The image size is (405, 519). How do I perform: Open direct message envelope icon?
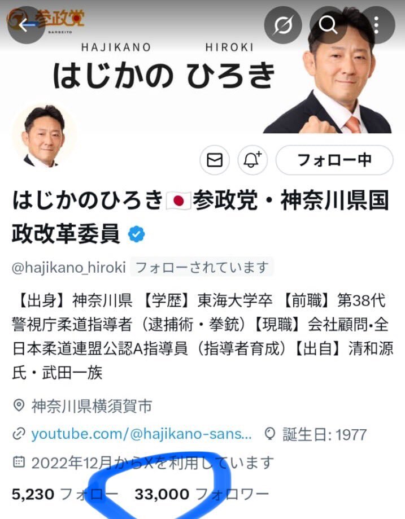[215, 160]
